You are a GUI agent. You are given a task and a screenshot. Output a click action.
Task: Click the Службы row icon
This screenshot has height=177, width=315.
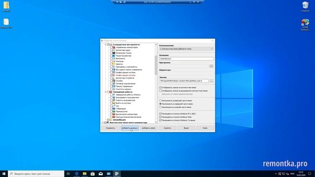point(114,81)
